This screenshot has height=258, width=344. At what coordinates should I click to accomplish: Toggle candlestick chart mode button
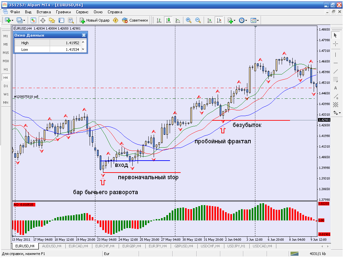coord(168,20)
